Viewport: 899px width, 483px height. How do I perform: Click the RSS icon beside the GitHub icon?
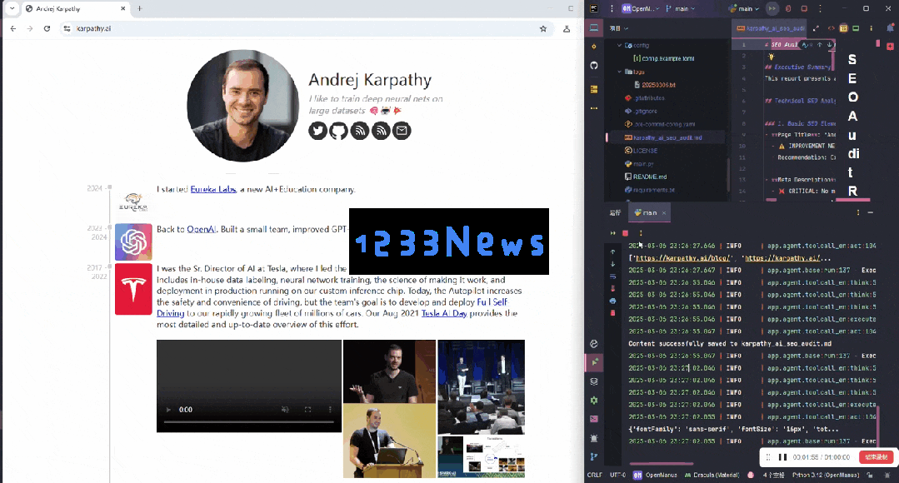[359, 131]
